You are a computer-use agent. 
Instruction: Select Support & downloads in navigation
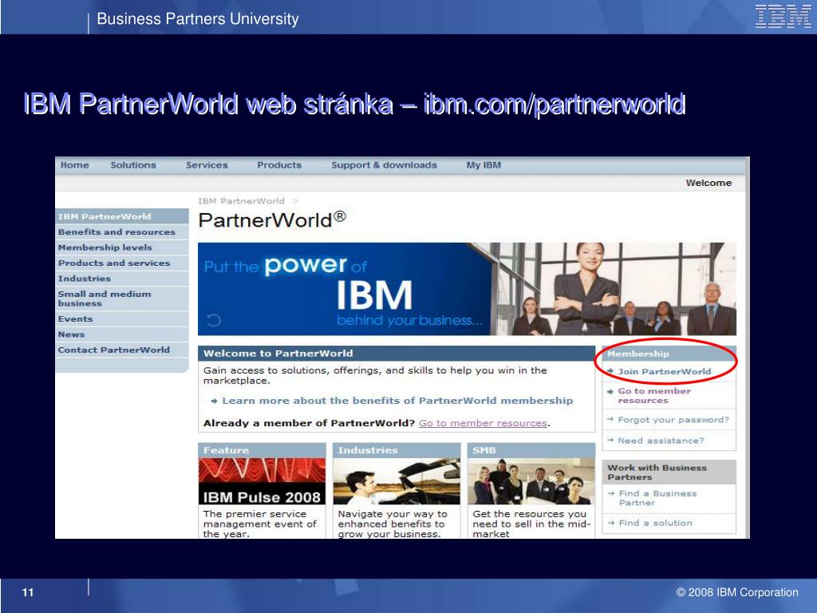(384, 165)
